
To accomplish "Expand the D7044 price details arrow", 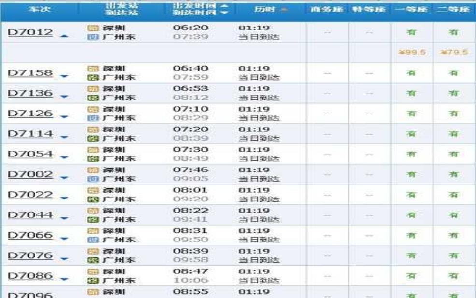I will [64, 219].
